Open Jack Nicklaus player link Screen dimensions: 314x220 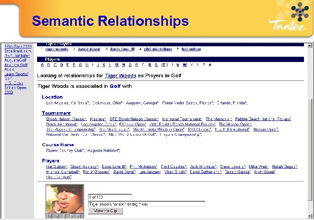coord(203,167)
